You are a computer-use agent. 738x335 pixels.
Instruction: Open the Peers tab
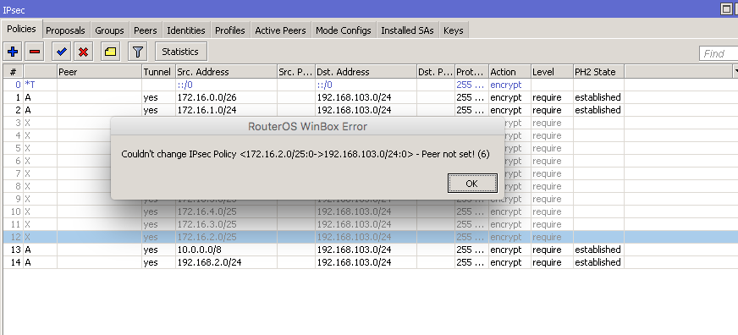(145, 30)
